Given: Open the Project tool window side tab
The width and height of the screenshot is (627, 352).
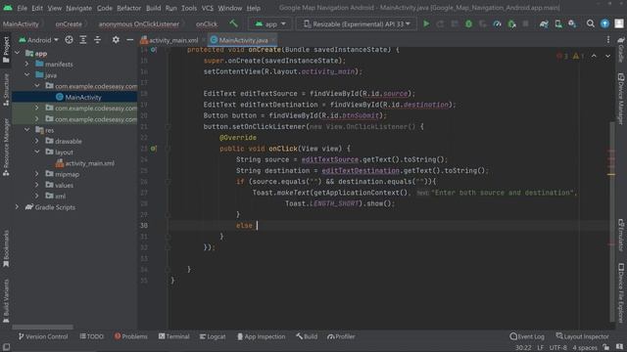Looking at the screenshot, I should tap(6, 50).
